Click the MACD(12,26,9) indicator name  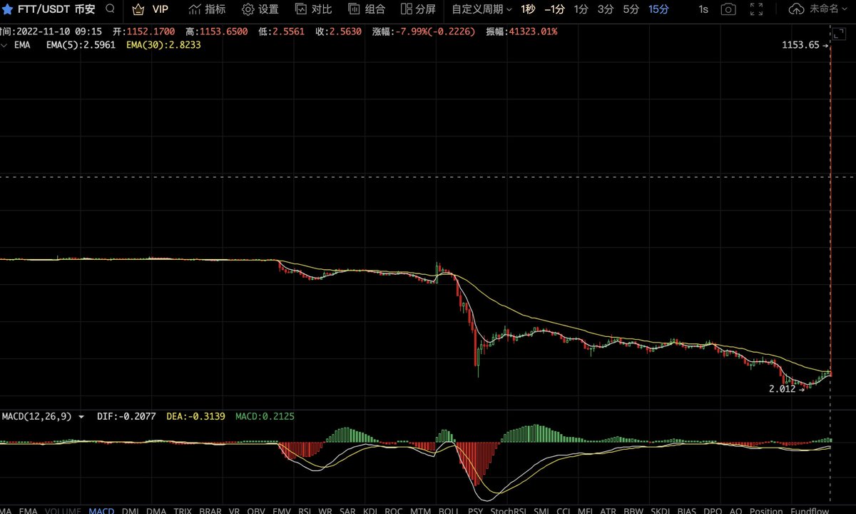point(37,416)
